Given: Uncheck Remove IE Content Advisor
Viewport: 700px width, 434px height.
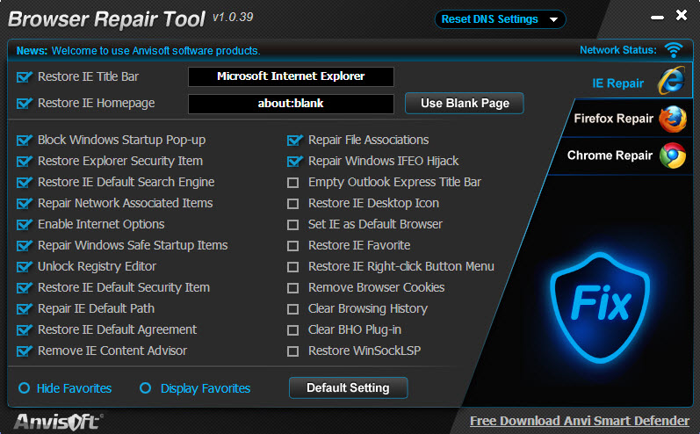Looking at the screenshot, I should point(24,351).
